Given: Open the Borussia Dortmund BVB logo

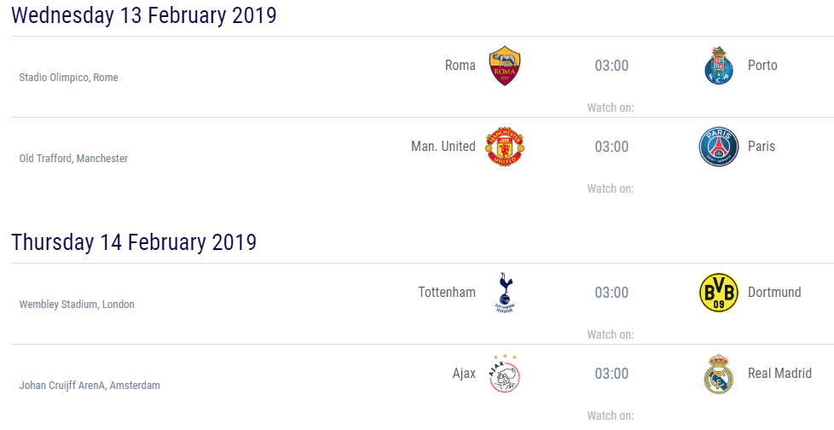Looking at the screenshot, I should click(x=719, y=293).
